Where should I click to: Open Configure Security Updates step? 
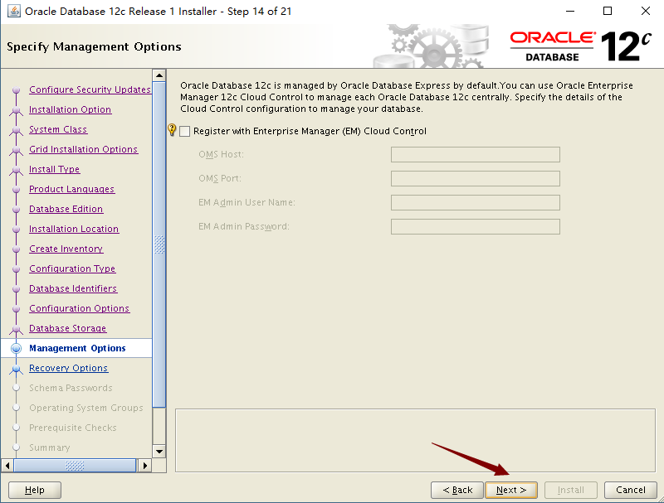click(90, 89)
